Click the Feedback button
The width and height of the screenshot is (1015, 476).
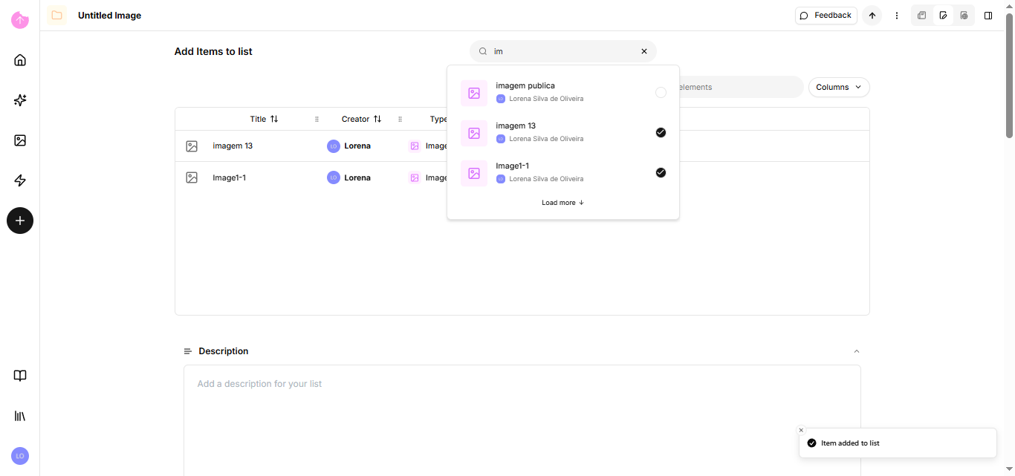pyautogui.click(x=826, y=16)
